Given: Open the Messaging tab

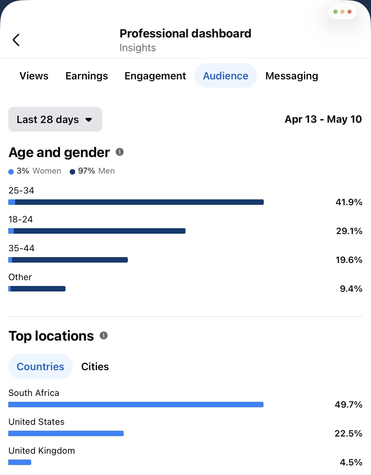Looking at the screenshot, I should point(292,76).
